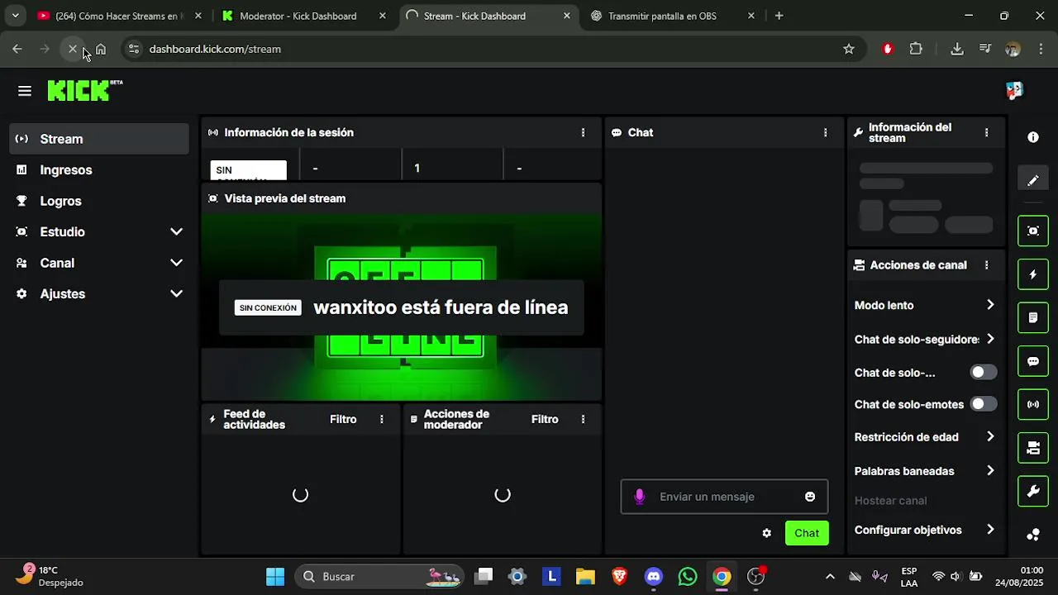
Task: Click the lightning bolt icon in right sidebar
Action: [x=1033, y=274]
